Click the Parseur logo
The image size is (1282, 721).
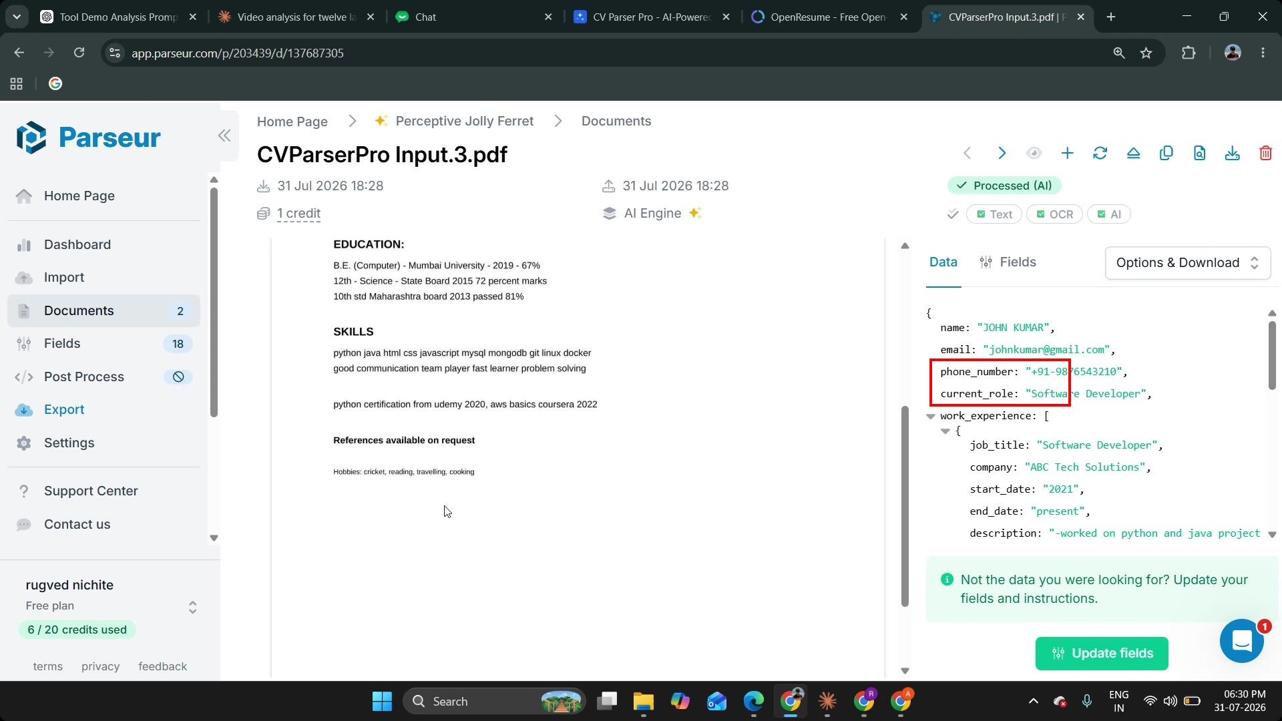click(88, 138)
